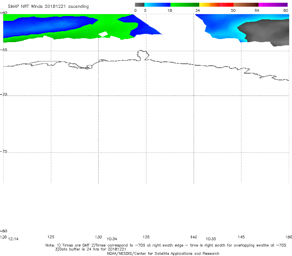Click the longitude label '130'
This screenshot has width=292, height=256.
pos(98,237)
